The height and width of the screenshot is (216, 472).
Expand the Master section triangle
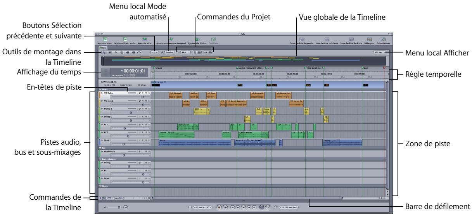[100, 186]
